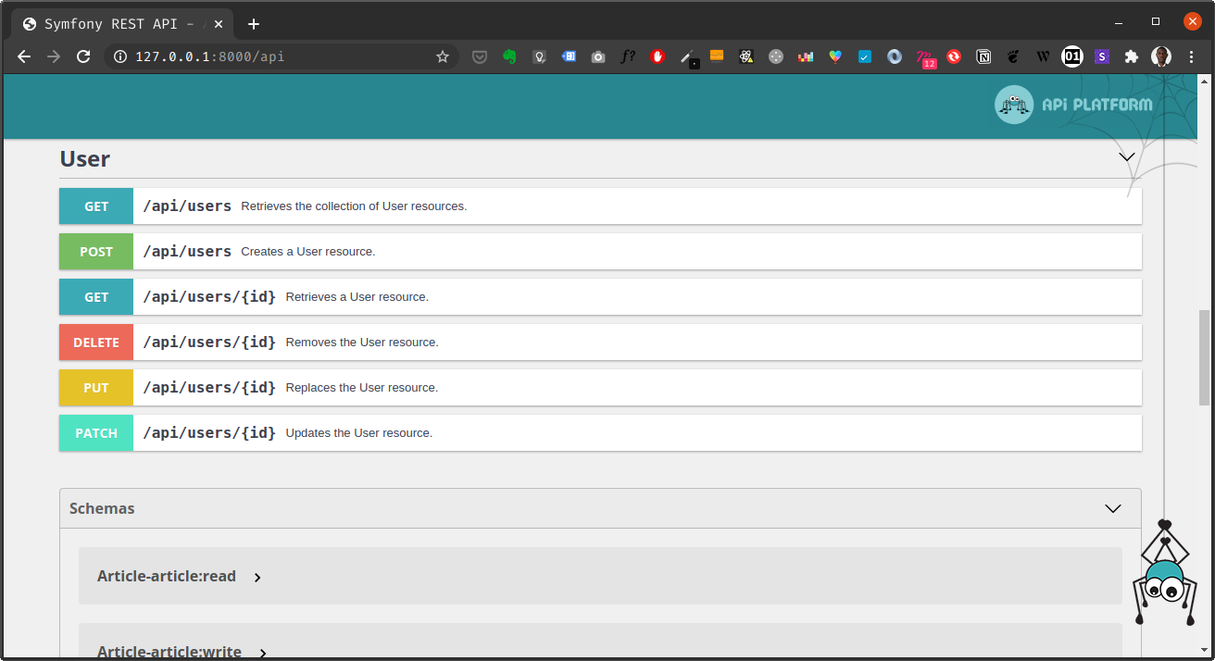Viewport: 1215px width, 661px height.
Task: Open a new browser tab
Action: 254,24
